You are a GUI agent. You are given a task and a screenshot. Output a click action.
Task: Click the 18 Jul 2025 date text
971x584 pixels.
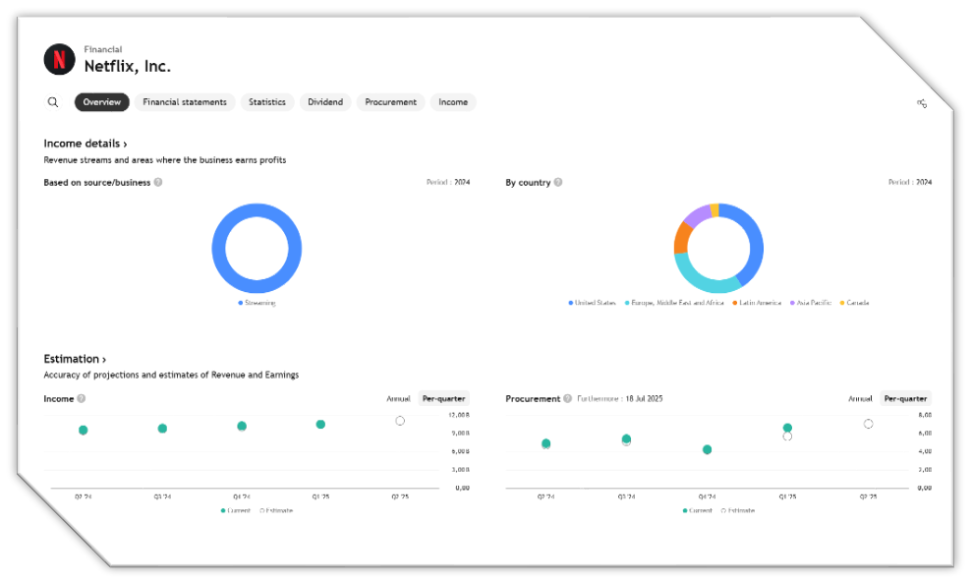(644, 399)
